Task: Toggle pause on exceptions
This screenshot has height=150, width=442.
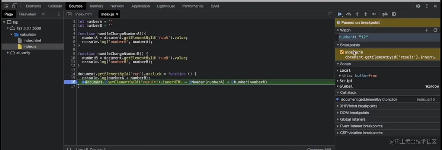Action: tap(394, 14)
